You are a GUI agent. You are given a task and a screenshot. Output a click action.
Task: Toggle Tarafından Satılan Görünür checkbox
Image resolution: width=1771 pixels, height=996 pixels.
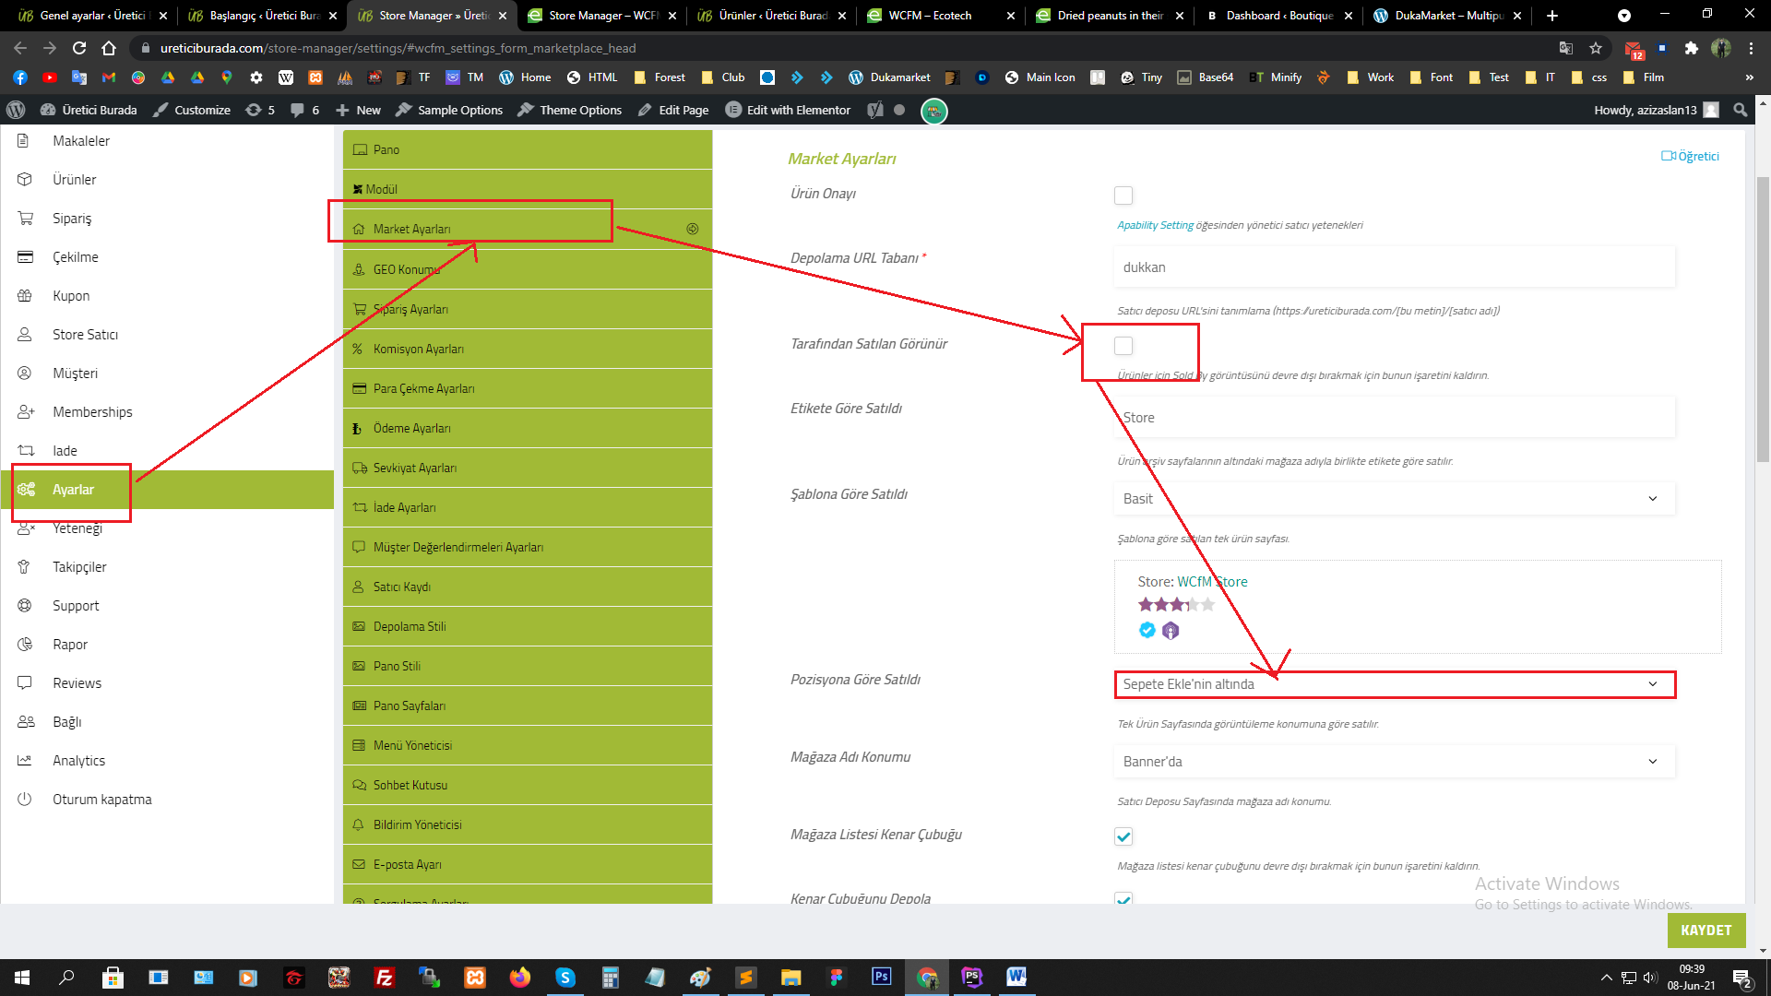point(1123,346)
